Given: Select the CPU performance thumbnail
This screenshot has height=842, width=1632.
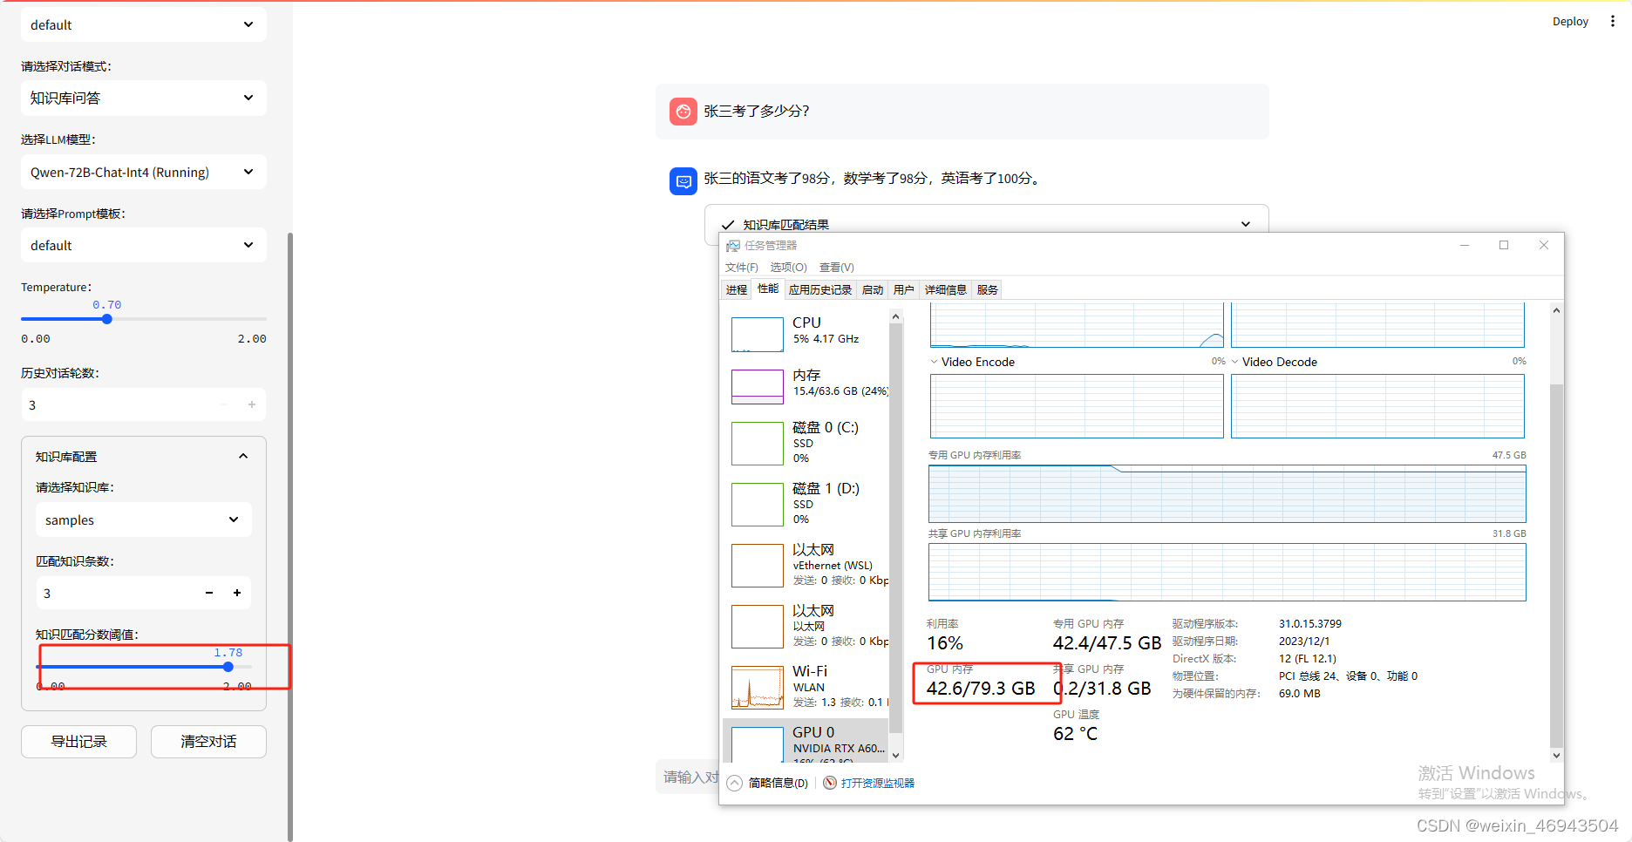Looking at the screenshot, I should pyautogui.click(x=758, y=334).
